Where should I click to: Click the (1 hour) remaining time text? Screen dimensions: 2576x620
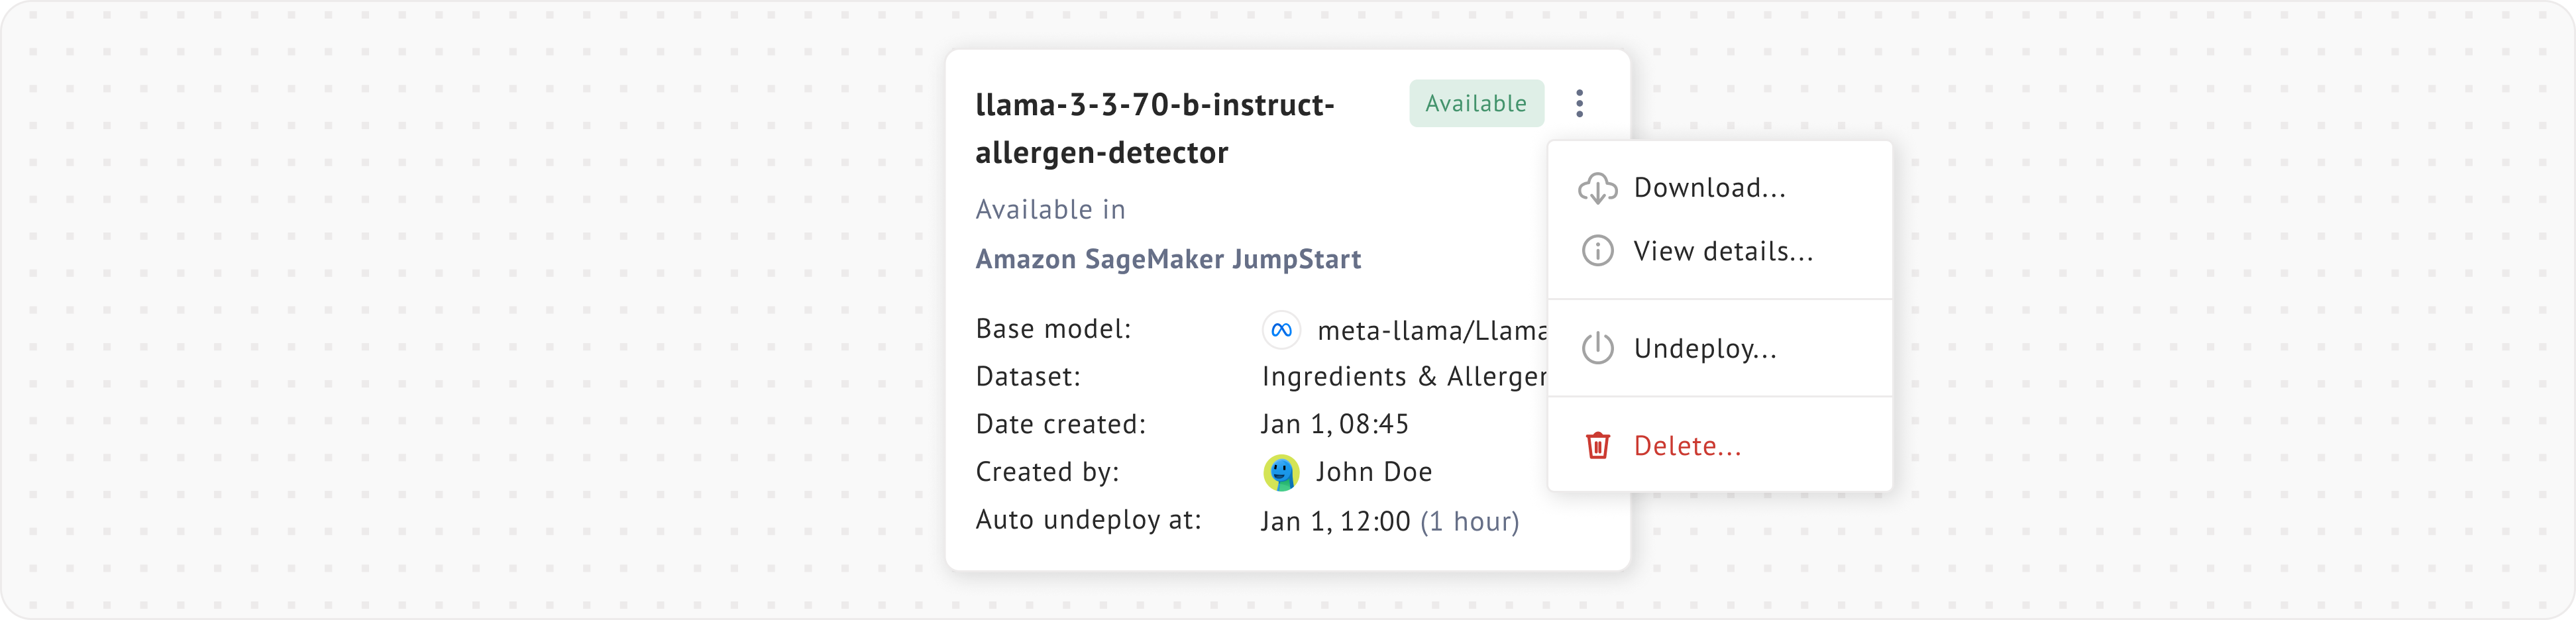click(1470, 521)
